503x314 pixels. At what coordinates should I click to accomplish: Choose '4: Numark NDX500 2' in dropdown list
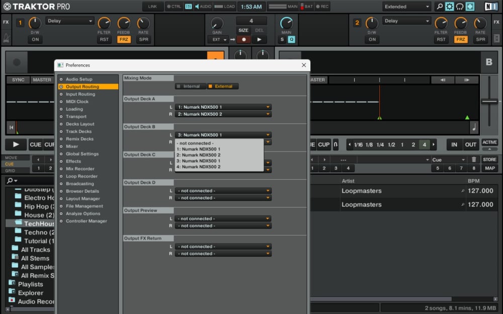point(219,167)
